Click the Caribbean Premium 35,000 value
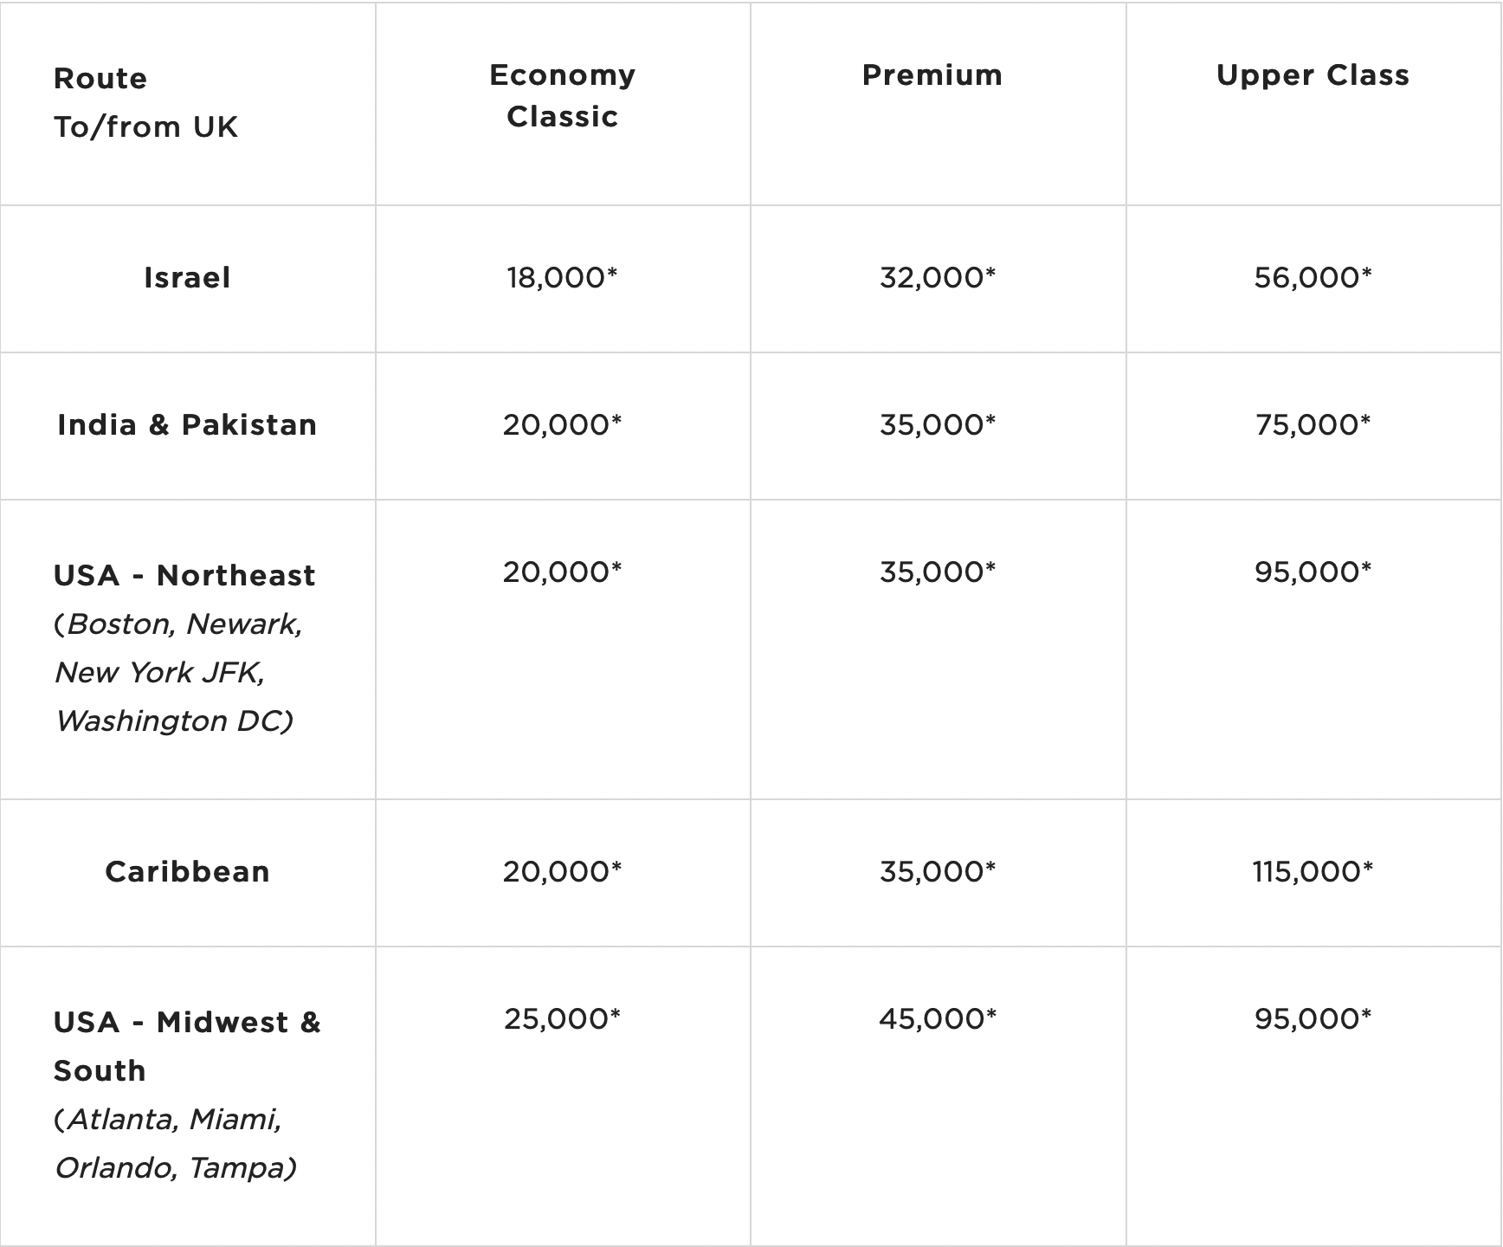The image size is (1503, 1247). pos(938,872)
